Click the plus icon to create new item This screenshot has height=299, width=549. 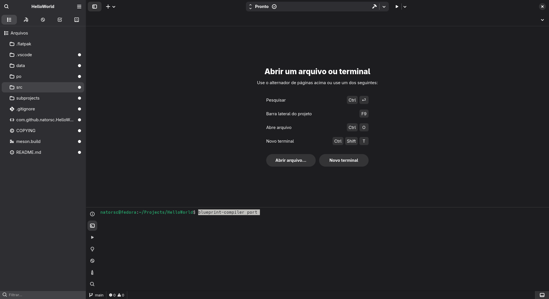(108, 7)
